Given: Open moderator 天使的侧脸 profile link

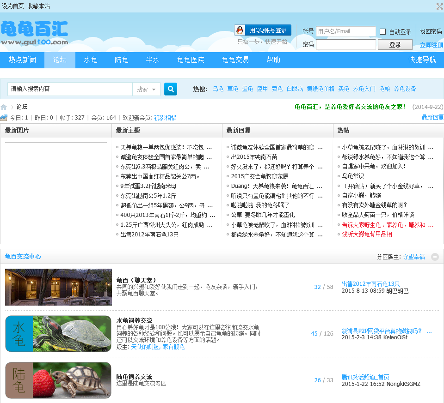Looking at the screenshot, I should click(x=146, y=347).
